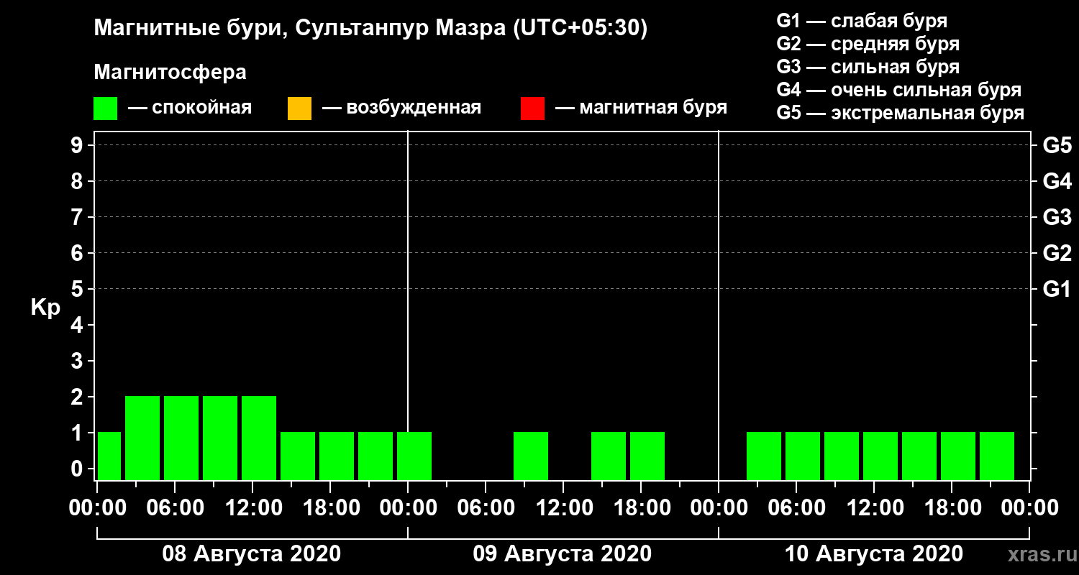
Task: Click the narrow first bar on 08 Августа
Action: 109,456
